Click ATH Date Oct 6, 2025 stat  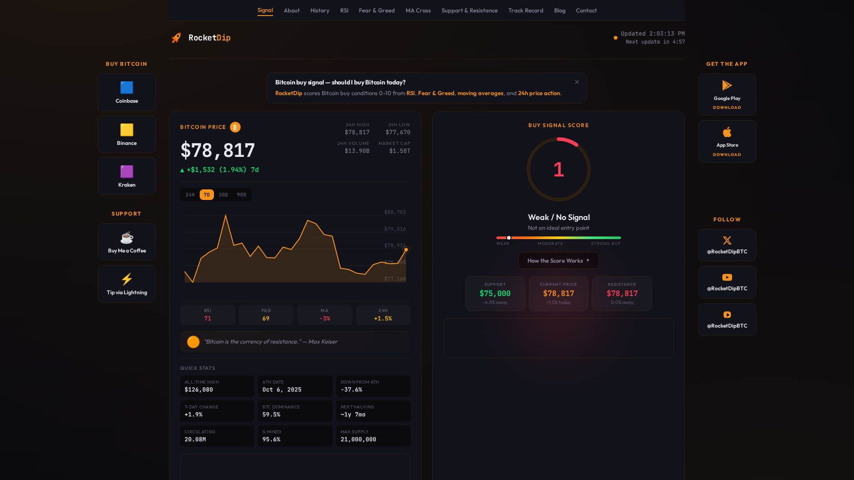point(295,386)
